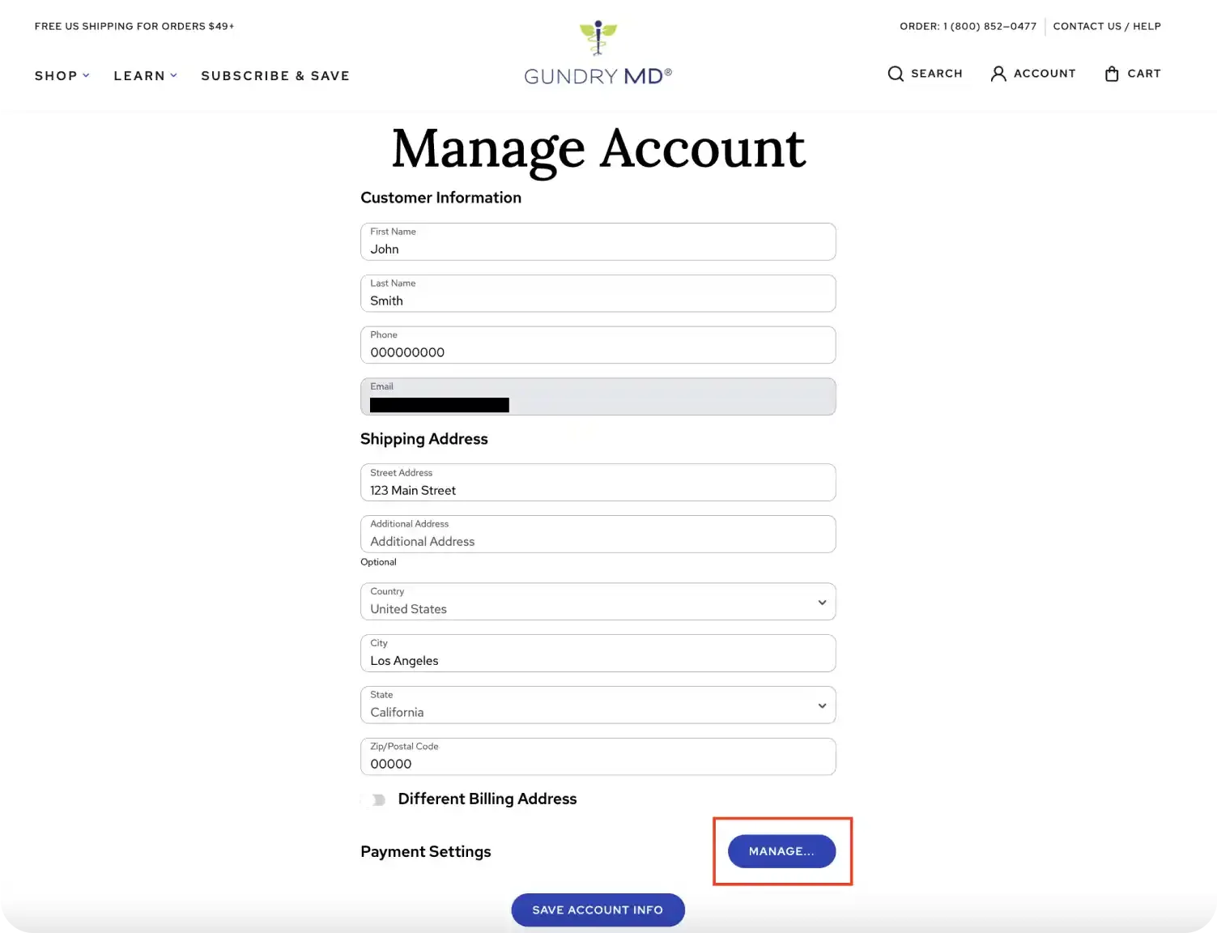
Task: Open the Contact Us / Help link
Action: [1107, 26]
